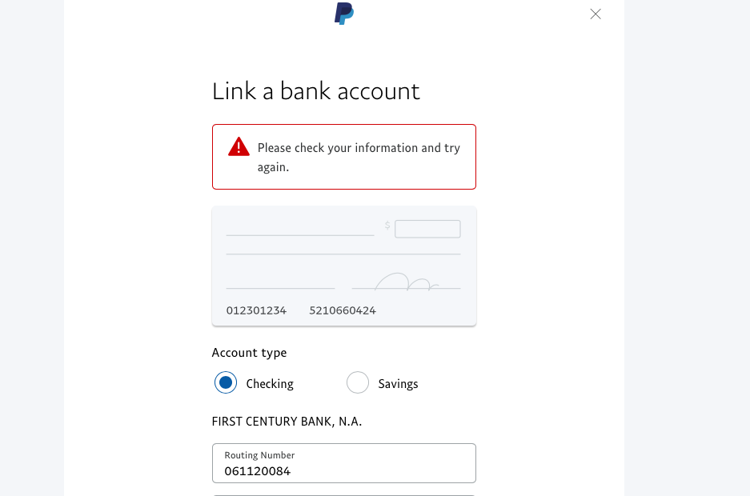Image resolution: width=750 pixels, height=496 pixels.
Task: Click the Savings label text
Action: 398,384
